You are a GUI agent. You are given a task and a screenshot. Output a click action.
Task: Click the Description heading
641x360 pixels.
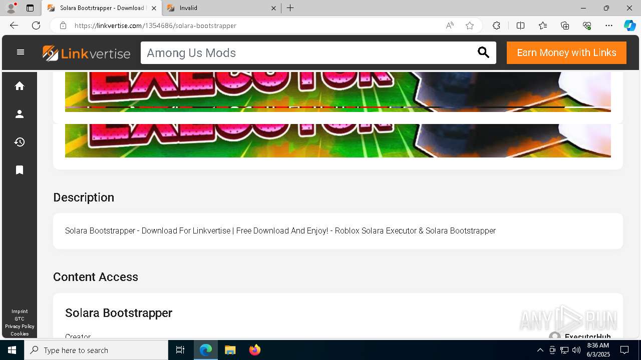coord(84,197)
